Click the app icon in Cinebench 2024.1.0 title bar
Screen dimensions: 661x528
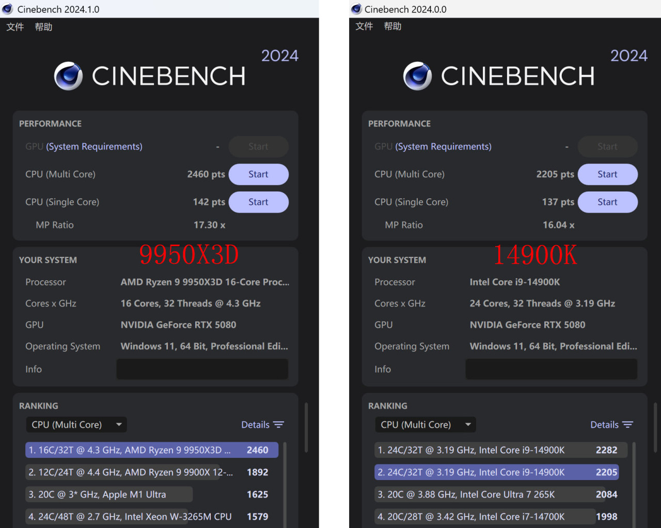pos(8,9)
